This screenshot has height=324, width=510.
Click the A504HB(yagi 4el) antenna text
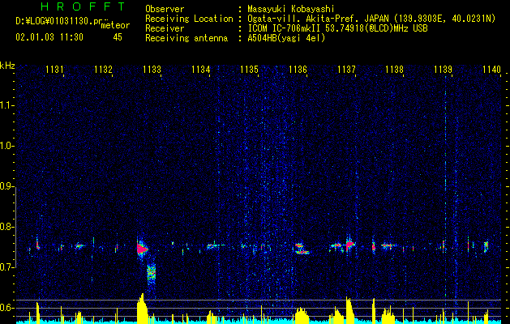[286, 38]
